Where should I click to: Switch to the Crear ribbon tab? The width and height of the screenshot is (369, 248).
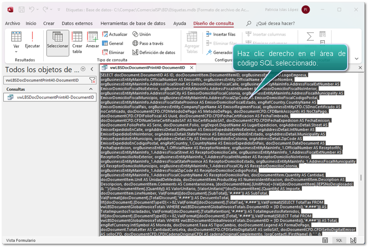tap(49, 23)
